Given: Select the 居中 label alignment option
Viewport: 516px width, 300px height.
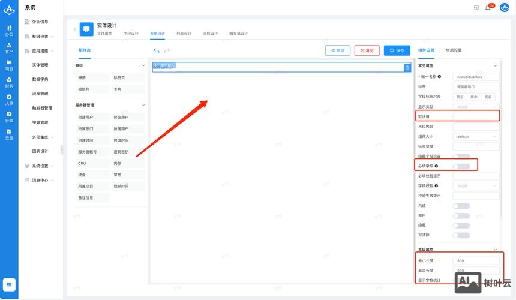Looking at the screenshot, I should coord(473,97).
